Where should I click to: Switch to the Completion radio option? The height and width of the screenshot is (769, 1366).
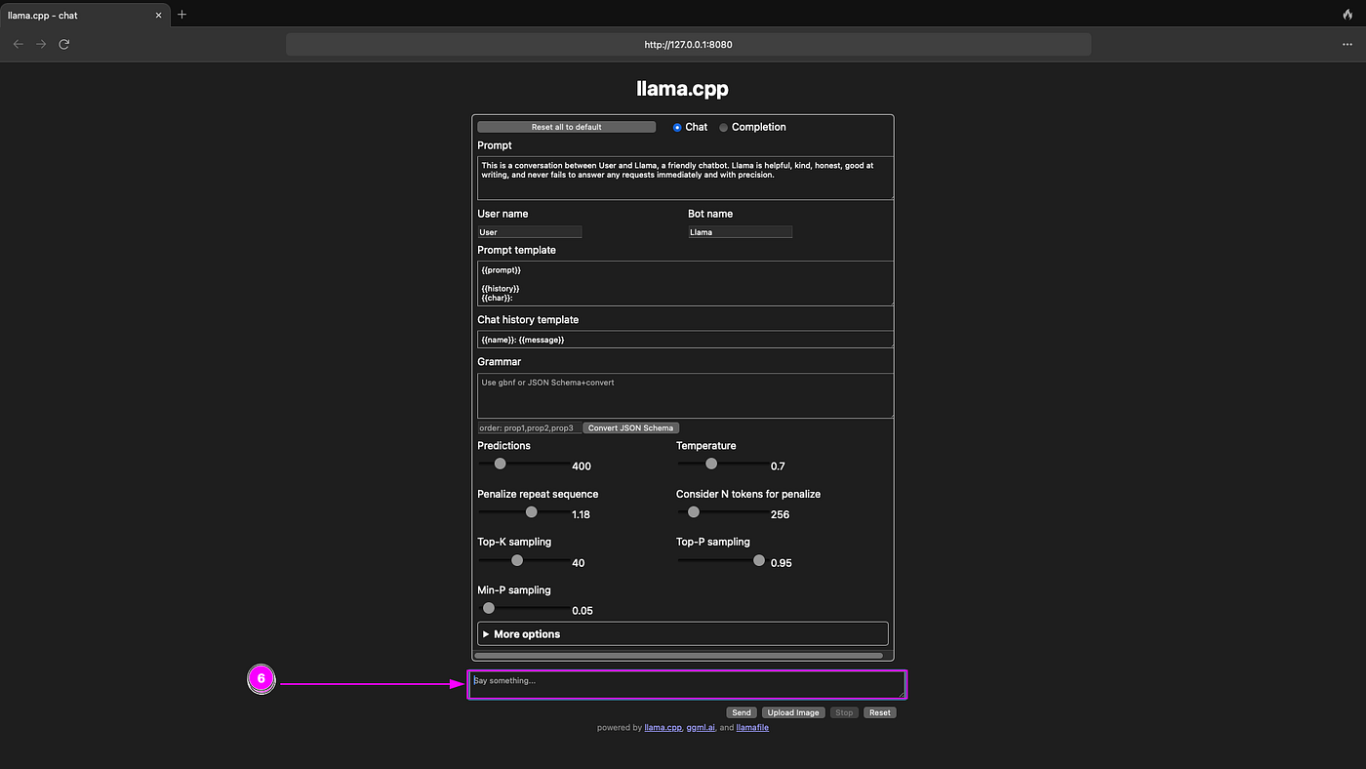(724, 128)
